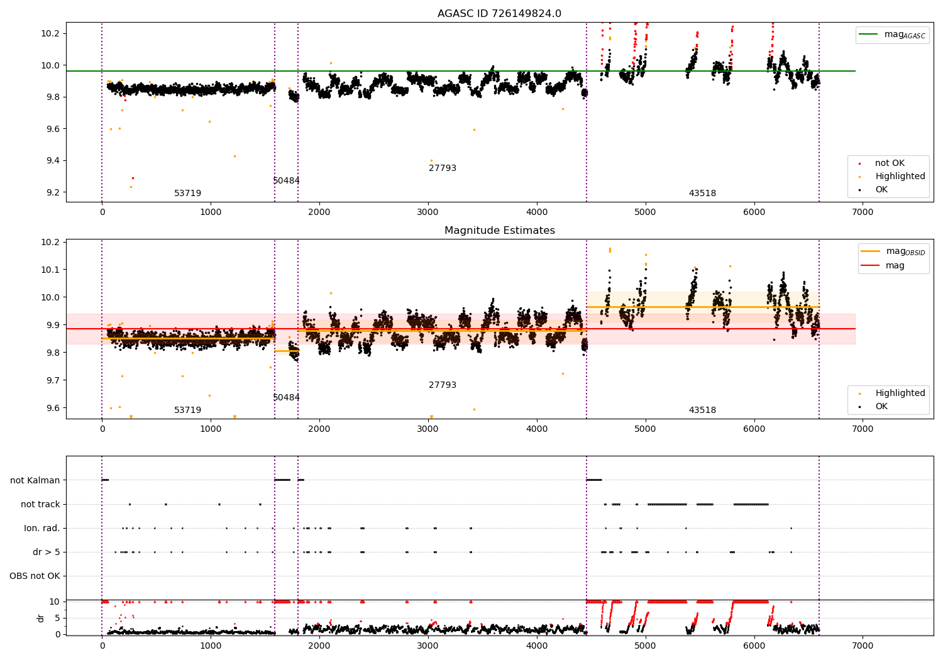
Task: Click obsid label 53719 in the top panel
Action: (x=187, y=194)
